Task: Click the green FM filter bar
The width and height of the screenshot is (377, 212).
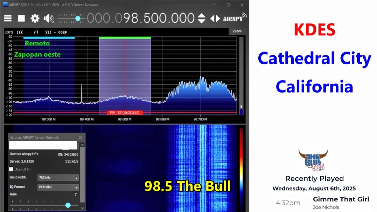Action: point(125,38)
